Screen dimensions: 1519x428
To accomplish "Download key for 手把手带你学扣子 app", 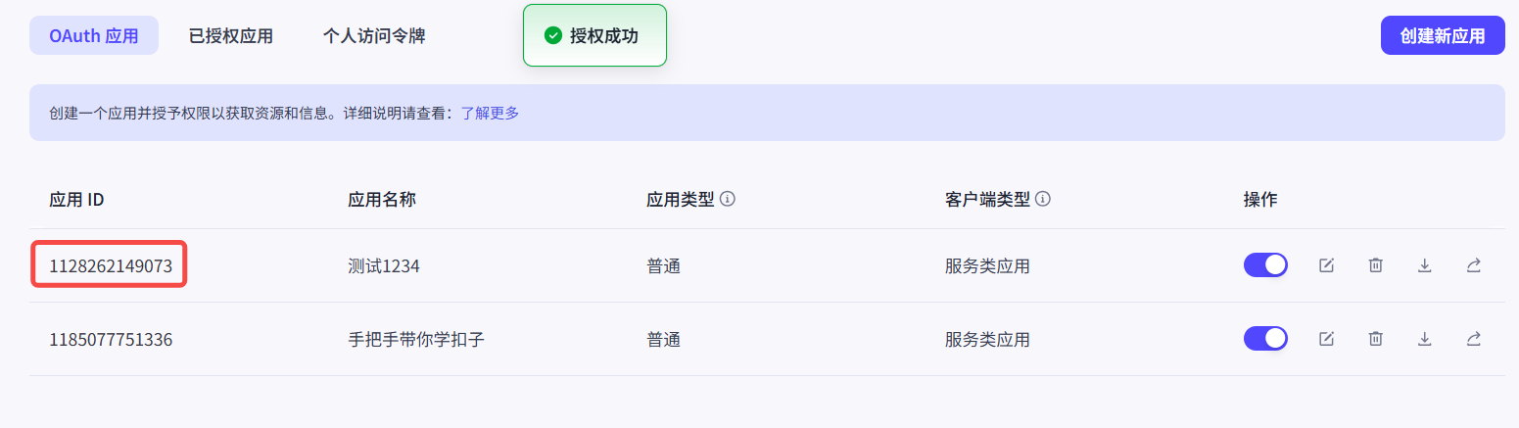I will tap(1424, 339).
